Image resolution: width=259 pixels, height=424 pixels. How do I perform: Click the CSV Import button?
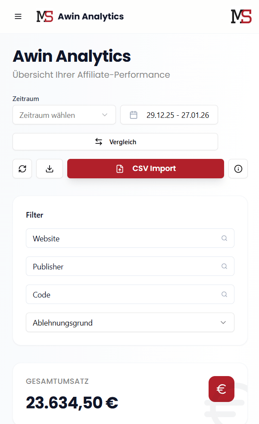145,168
